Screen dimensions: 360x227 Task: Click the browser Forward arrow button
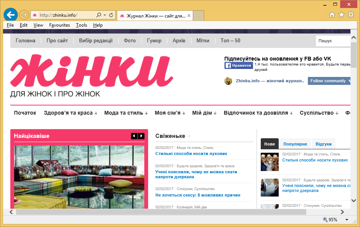click(x=24, y=15)
